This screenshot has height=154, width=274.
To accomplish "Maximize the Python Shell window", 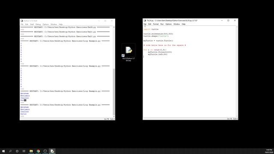I will pyautogui.click(x=105, y=21).
